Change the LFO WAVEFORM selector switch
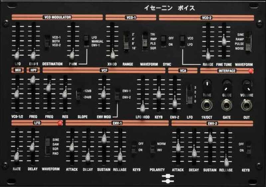266x187 pixels. click(48, 146)
